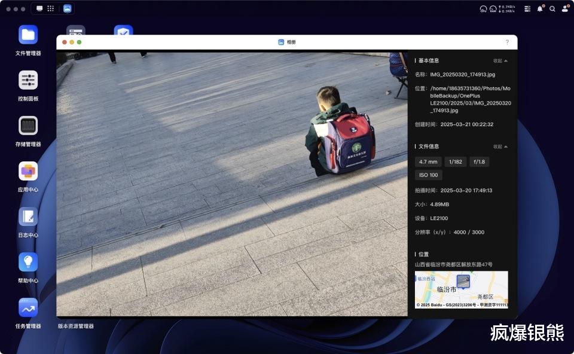Open the top bar task list icon

pos(527,9)
